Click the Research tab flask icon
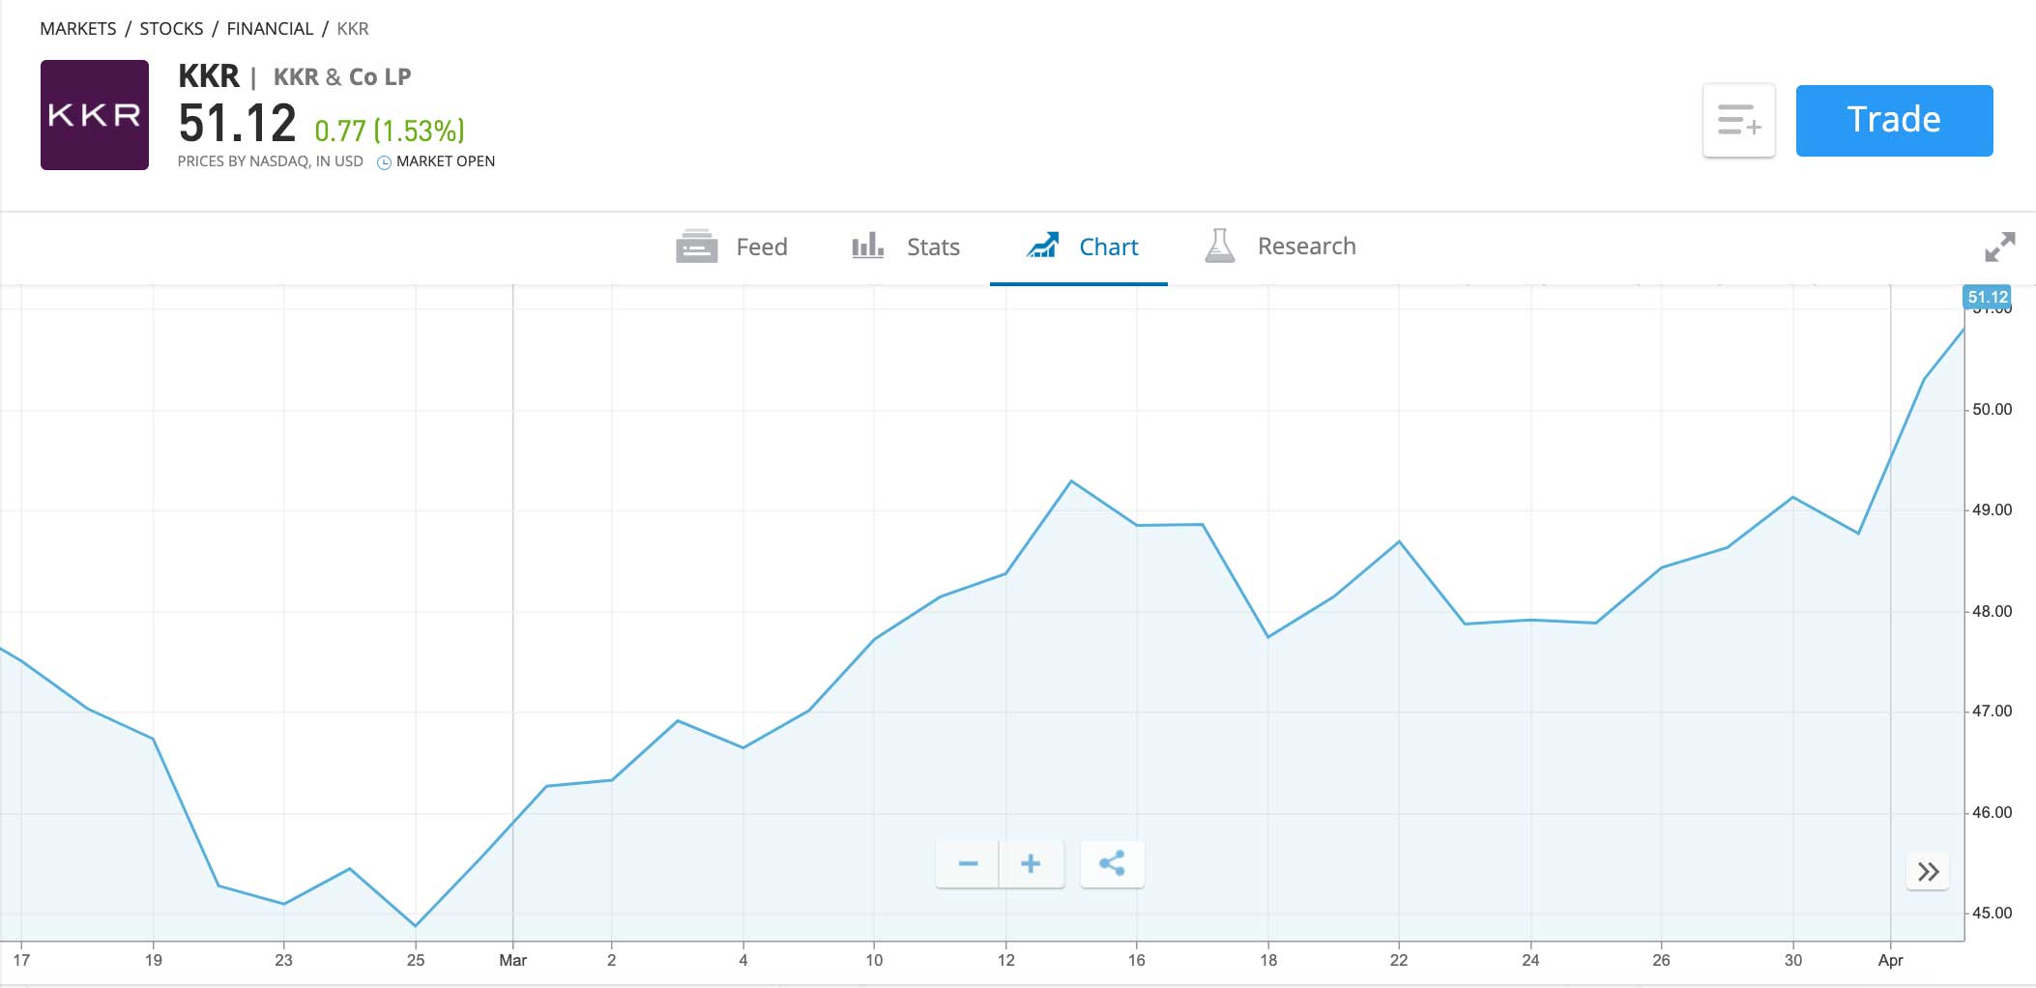The image size is (2036, 988). [x=1220, y=246]
